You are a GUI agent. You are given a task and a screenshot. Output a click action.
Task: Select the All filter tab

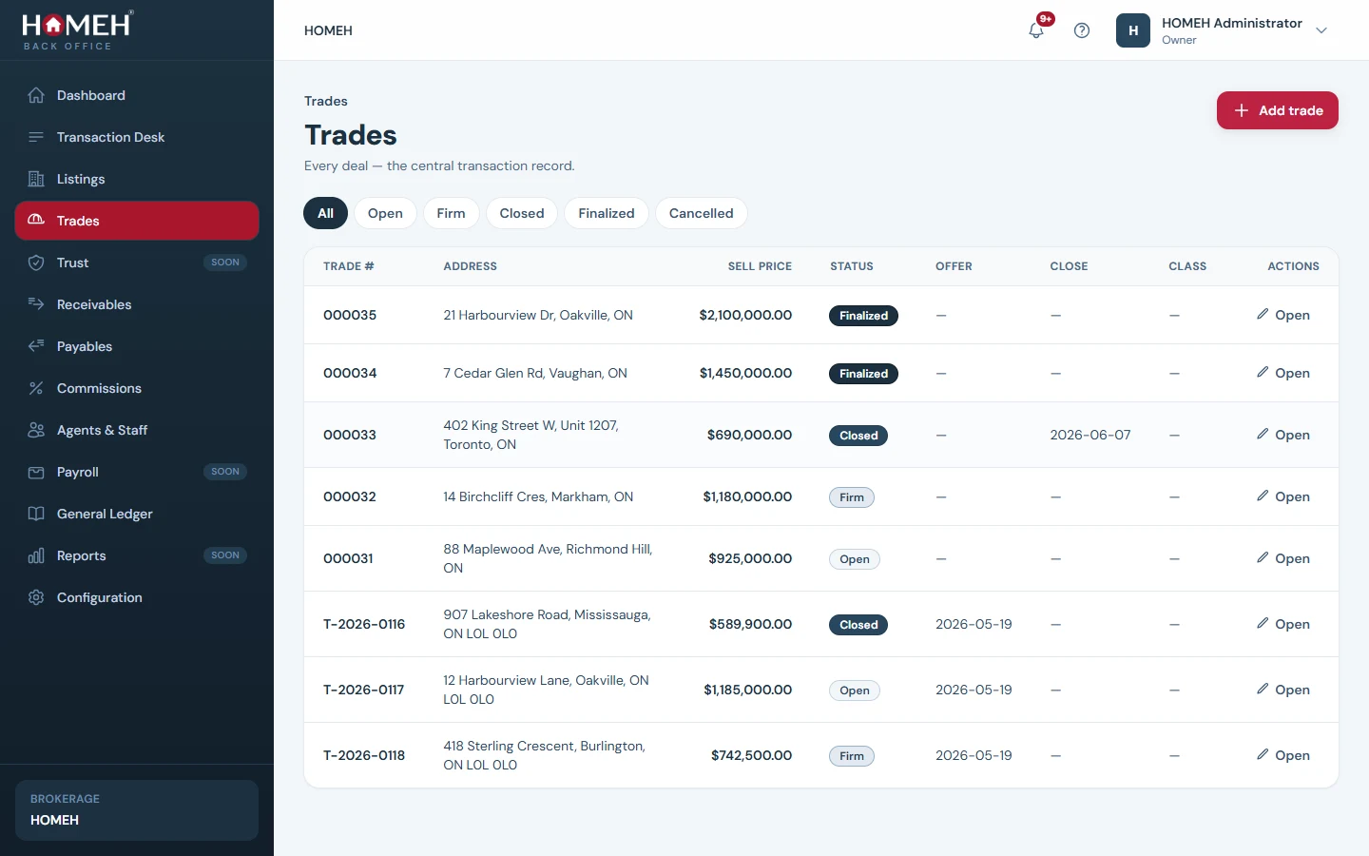click(x=326, y=213)
